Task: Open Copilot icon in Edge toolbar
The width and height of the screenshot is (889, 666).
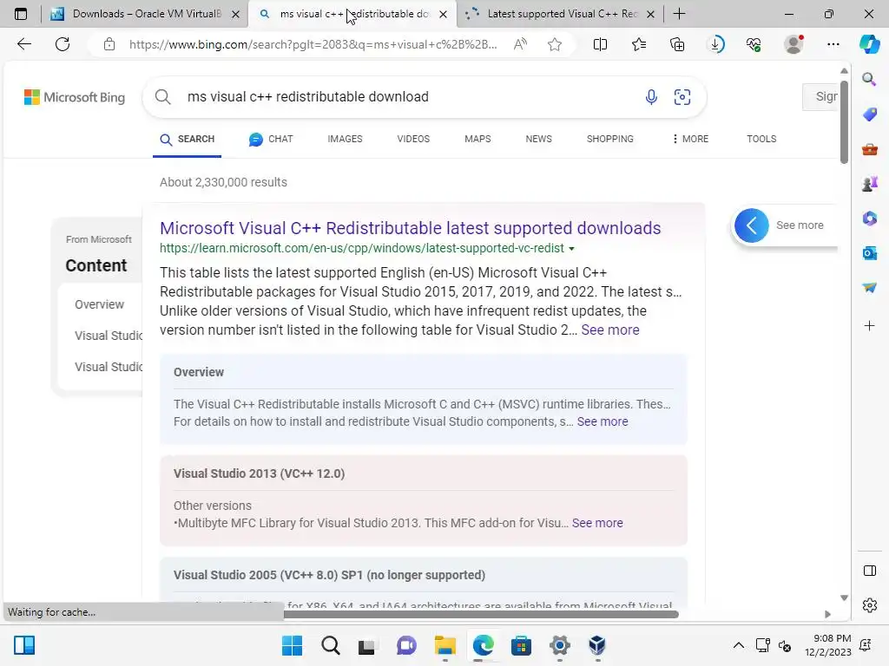Action: pyautogui.click(x=869, y=44)
